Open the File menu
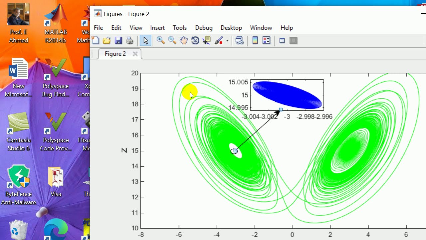The image size is (426, 240). (x=98, y=28)
